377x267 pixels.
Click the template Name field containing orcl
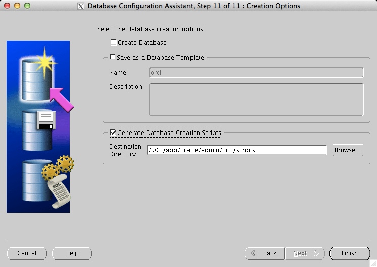[256, 73]
